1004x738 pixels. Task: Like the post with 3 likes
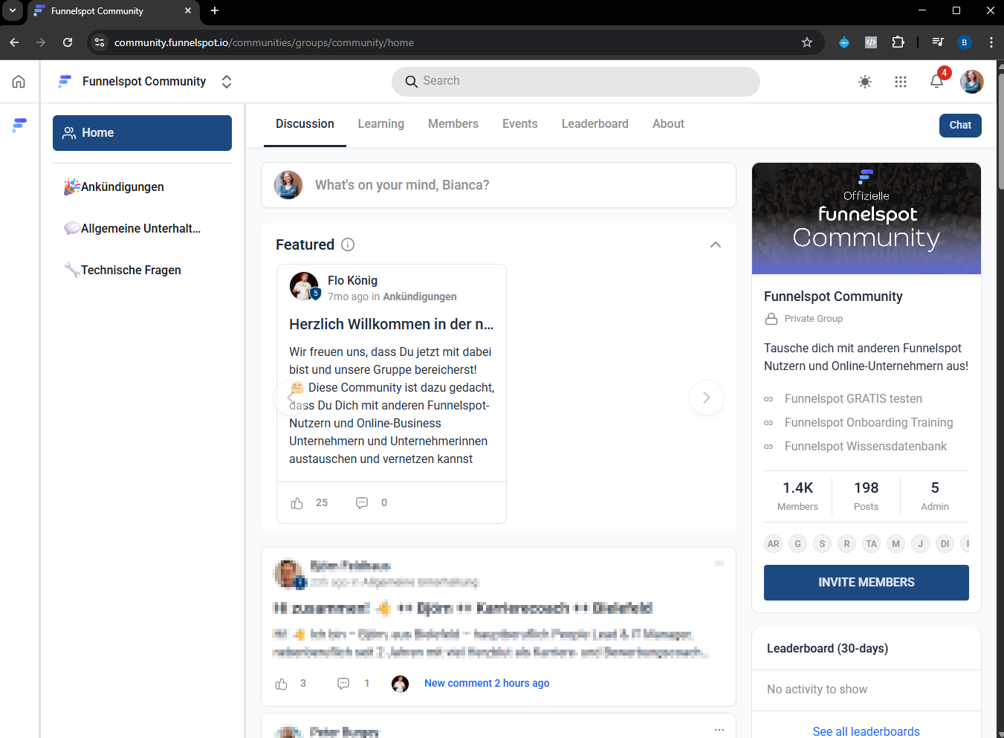point(282,684)
